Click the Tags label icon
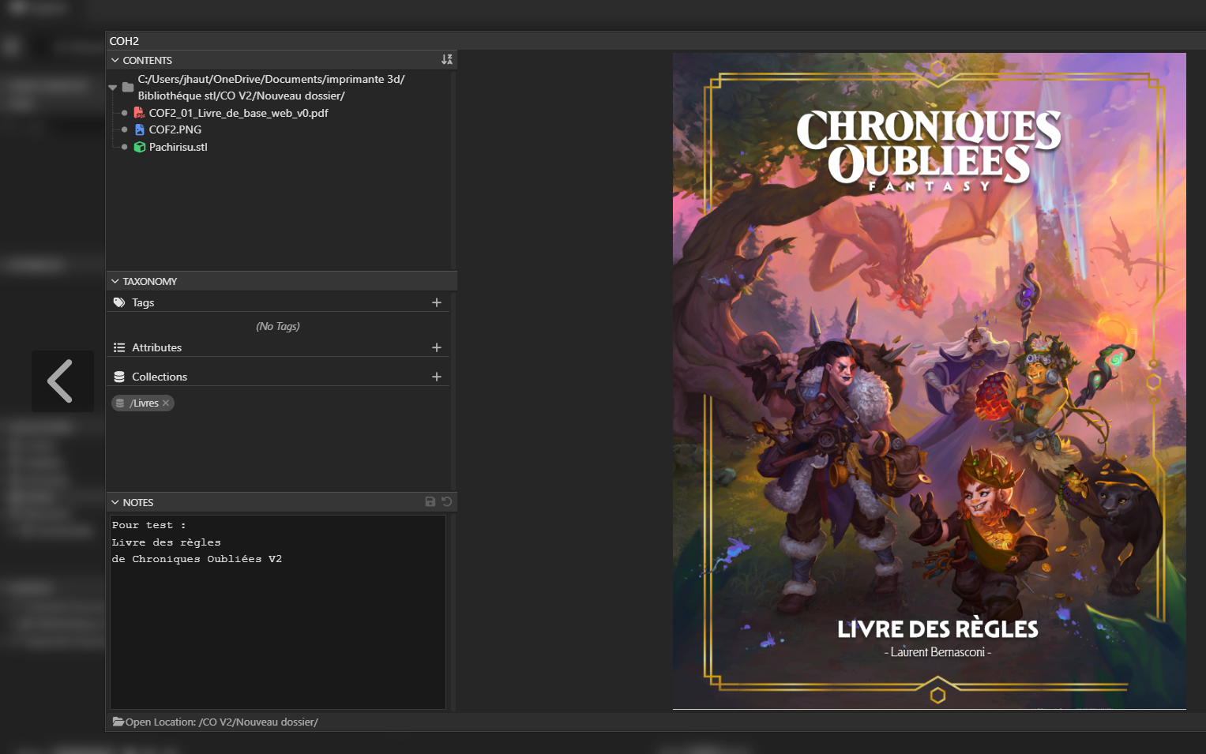This screenshot has width=1206, height=754. 119,302
